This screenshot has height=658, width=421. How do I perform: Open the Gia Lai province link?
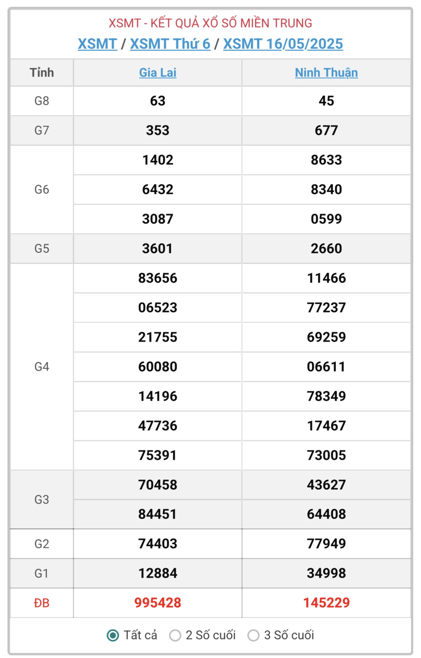pos(158,72)
